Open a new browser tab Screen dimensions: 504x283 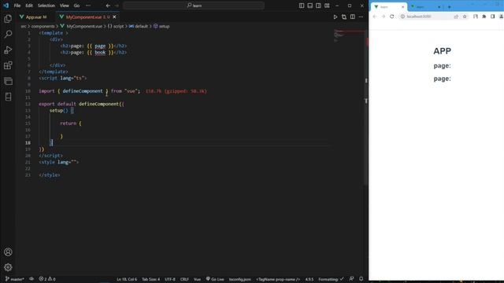[x=450, y=7]
